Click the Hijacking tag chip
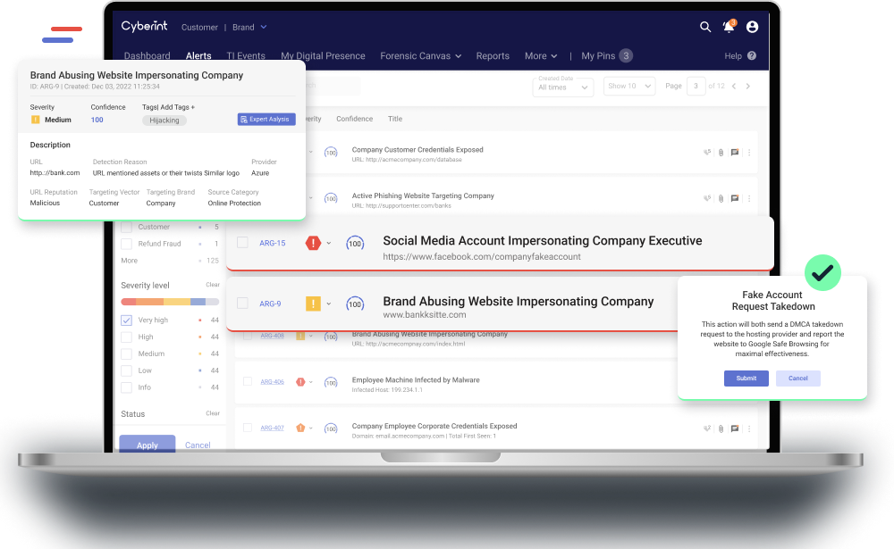Screen dimensions: 894x549 tap(164, 121)
